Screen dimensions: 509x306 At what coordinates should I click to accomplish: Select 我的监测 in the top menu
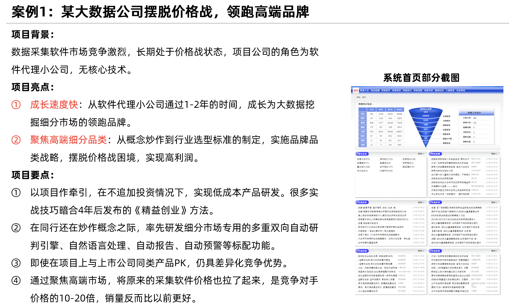(x=375, y=90)
